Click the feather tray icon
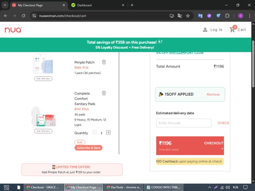Screen dimensions: 255x191 [x=216, y=187]
